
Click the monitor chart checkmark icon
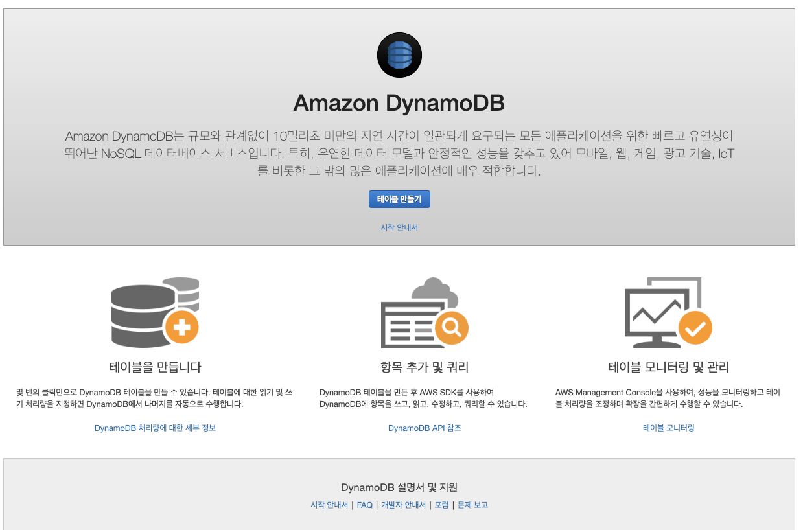pyautogui.click(x=668, y=312)
